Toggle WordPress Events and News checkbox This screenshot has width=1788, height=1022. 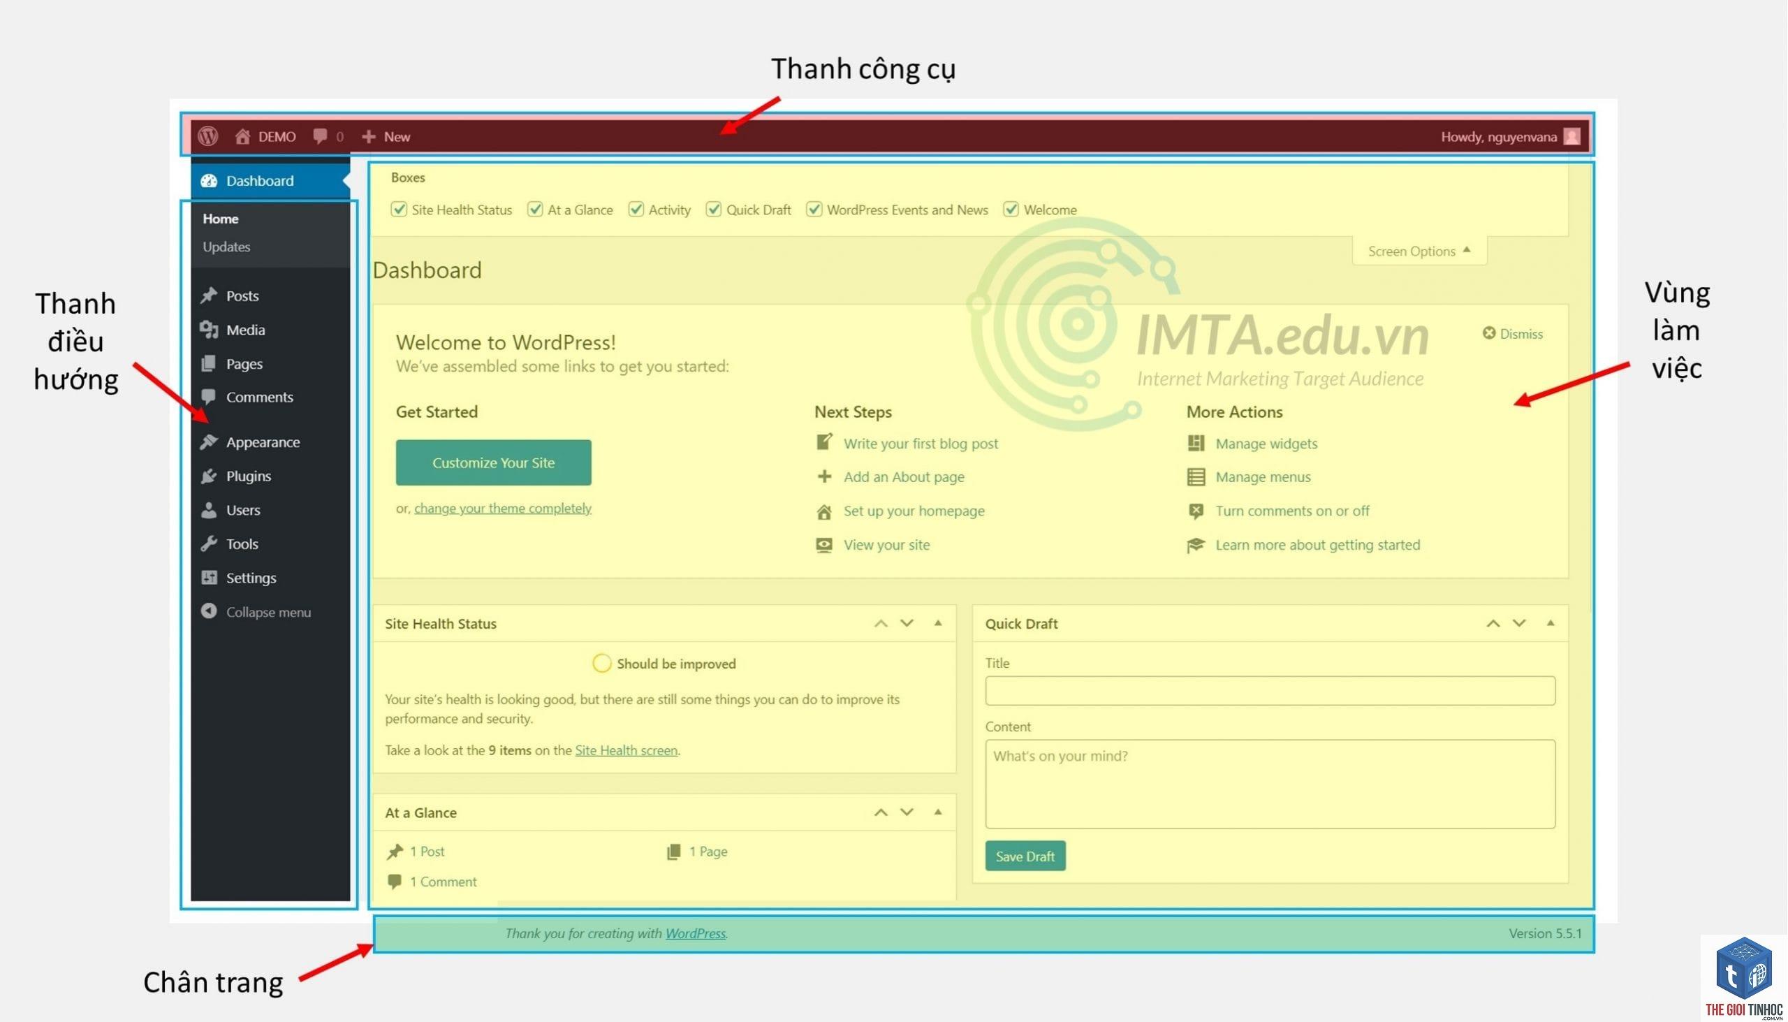tap(814, 209)
